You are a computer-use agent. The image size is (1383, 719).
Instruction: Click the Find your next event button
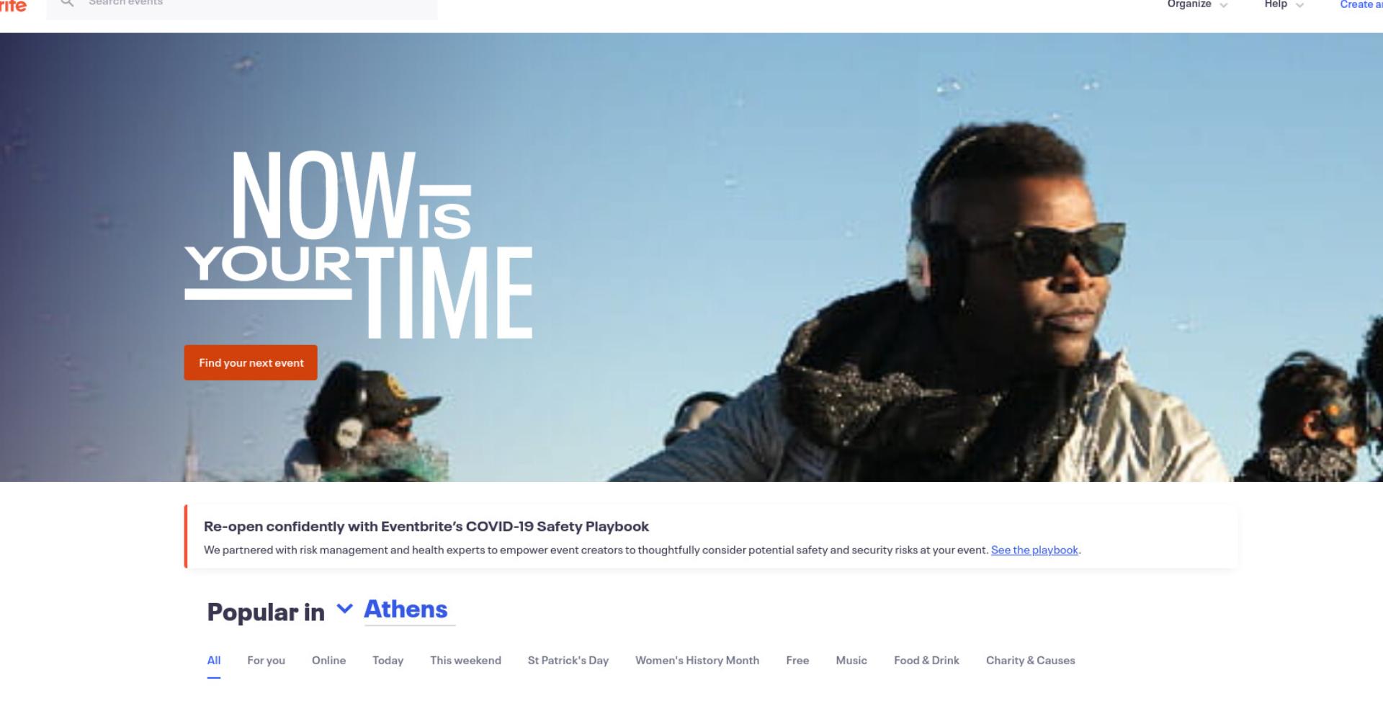click(251, 362)
